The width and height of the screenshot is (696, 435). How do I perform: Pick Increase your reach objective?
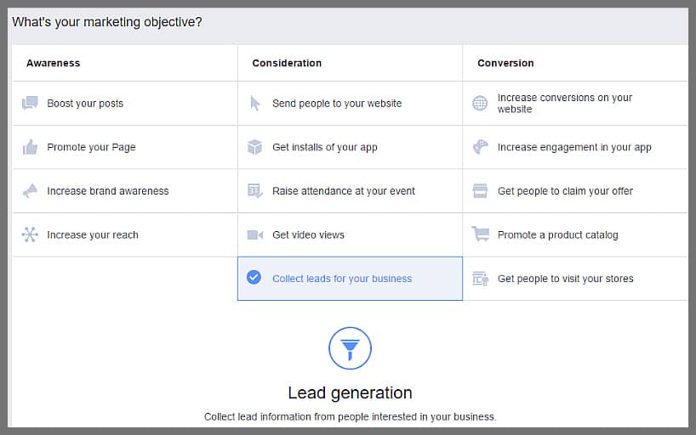click(x=92, y=235)
